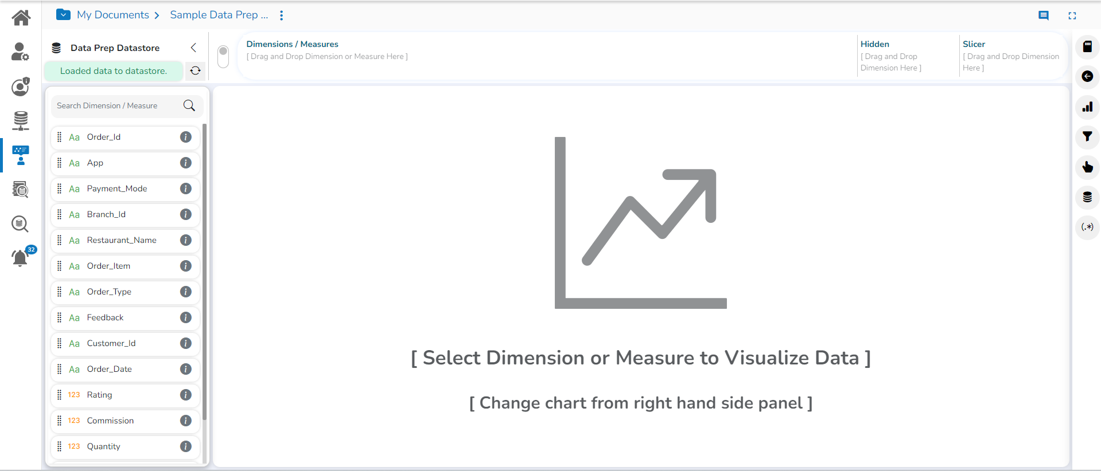The height and width of the screenshot is (471, 1101).
Task: Click the notifications bell icon
Action: tap(20, 258)
